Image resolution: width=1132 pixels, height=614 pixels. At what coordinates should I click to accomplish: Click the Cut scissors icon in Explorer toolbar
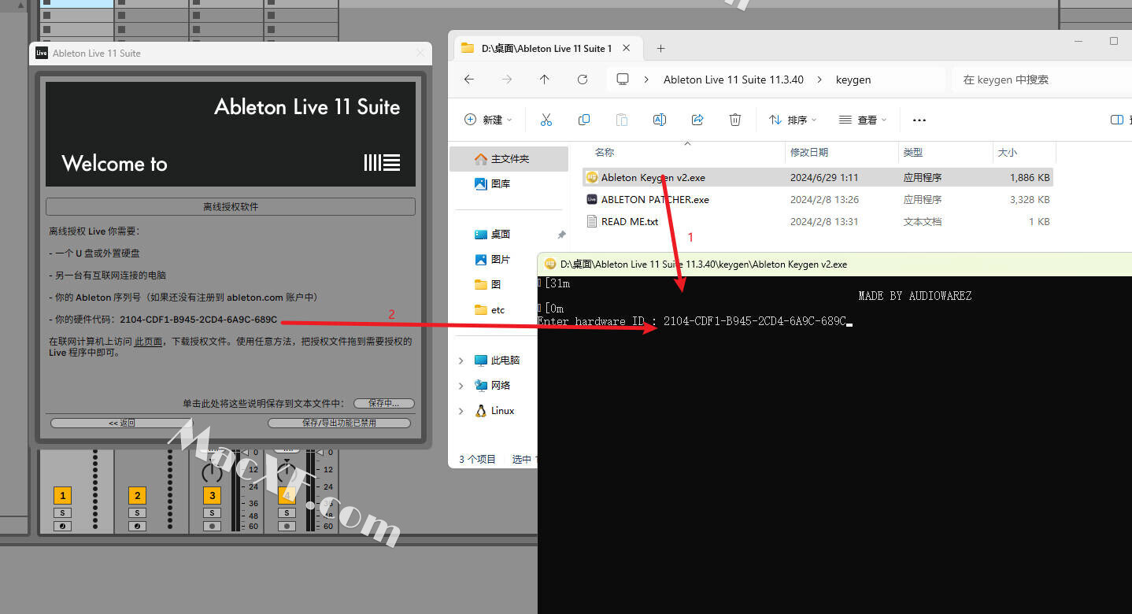[x=546, y=120]
